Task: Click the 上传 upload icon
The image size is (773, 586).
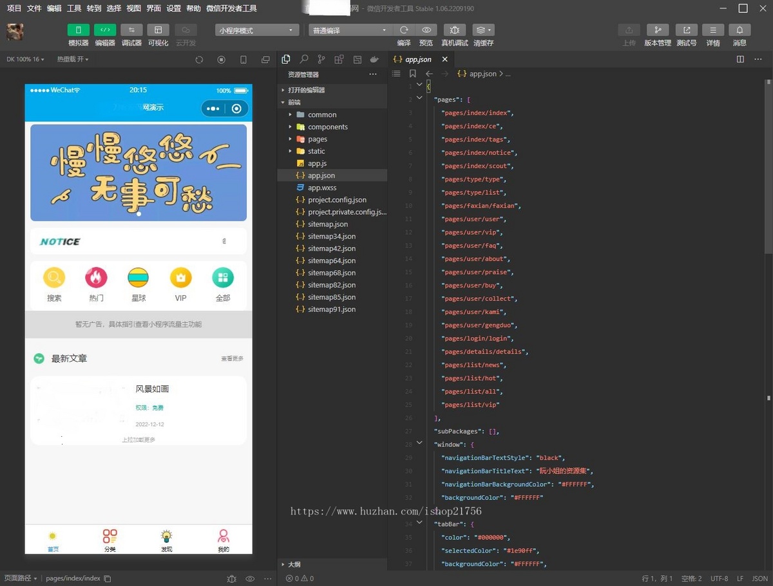Action: click(x=629, y=30)
